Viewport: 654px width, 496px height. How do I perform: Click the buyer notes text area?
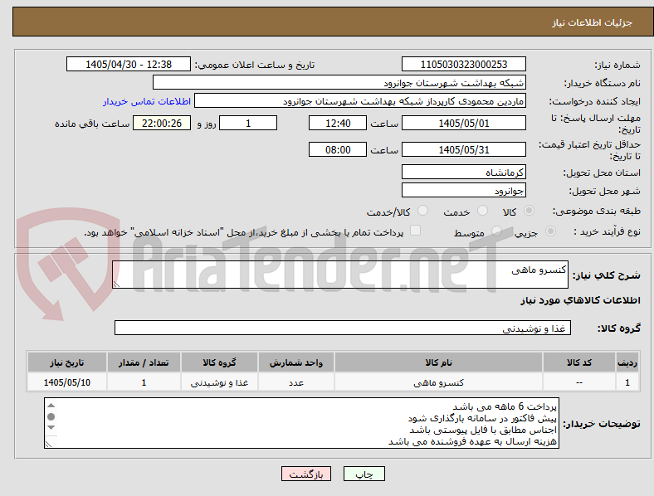(301, 423)
